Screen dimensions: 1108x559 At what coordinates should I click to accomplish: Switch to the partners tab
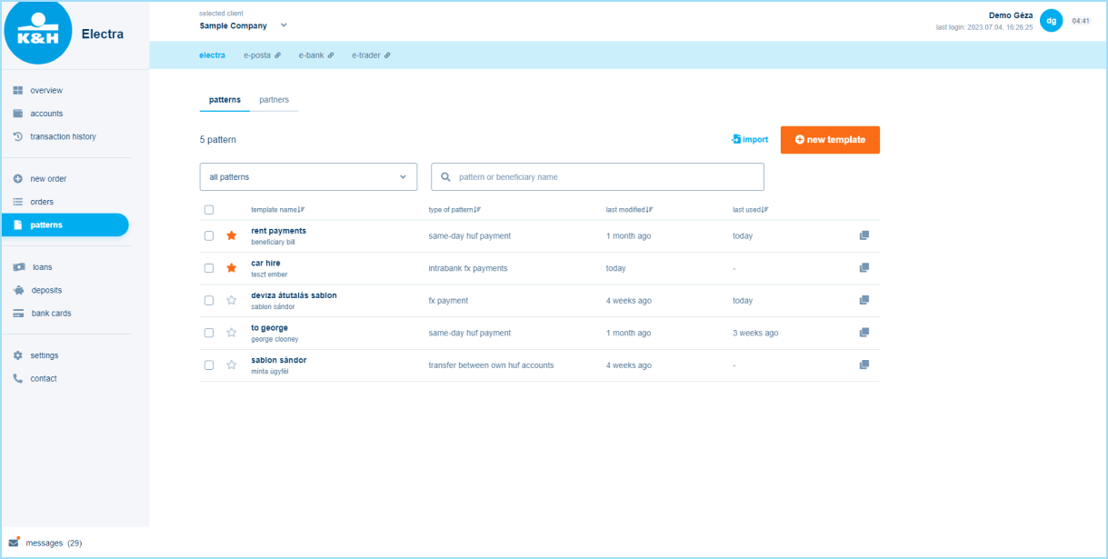(274, 99)
